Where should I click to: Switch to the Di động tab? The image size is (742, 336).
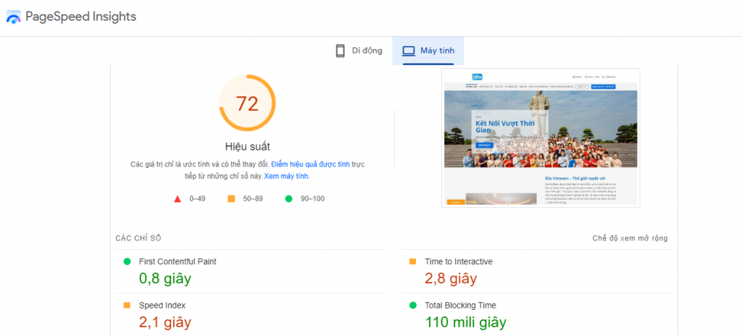pyautogui.click(x=359, y=51)
